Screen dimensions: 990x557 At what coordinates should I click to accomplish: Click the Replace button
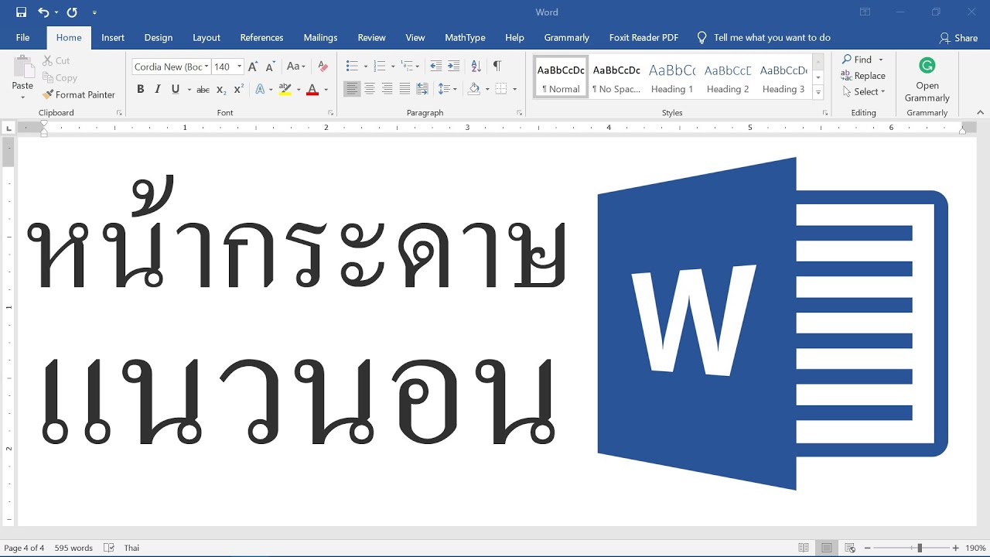click(863, 76)
